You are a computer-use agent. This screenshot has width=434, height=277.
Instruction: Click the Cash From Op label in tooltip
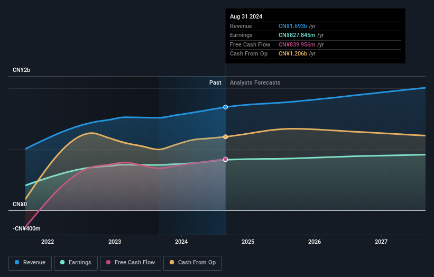click(249, 54)
